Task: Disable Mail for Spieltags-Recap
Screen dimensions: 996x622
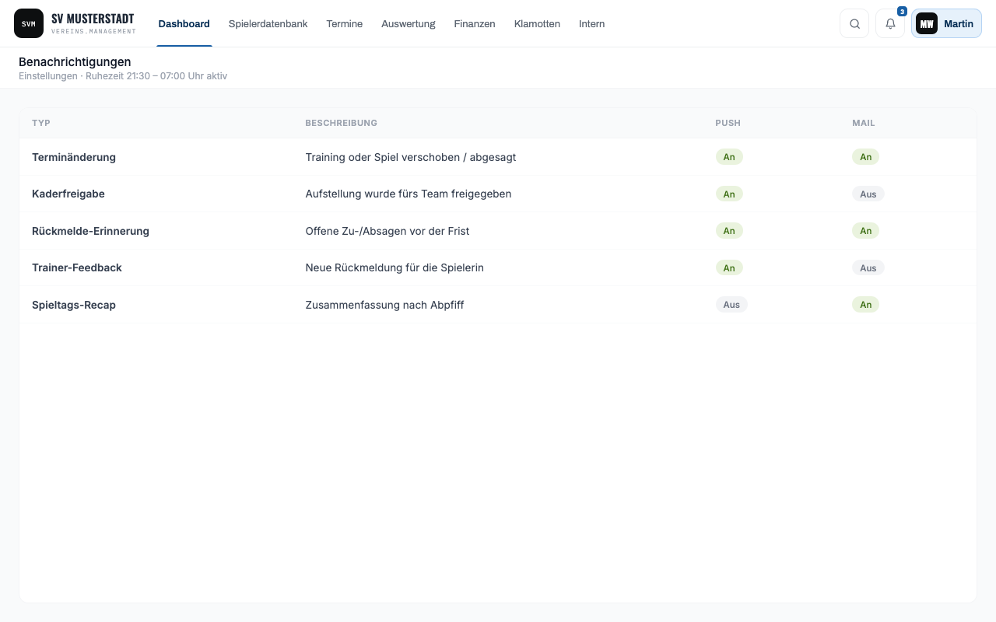Action: coord(865,305)
